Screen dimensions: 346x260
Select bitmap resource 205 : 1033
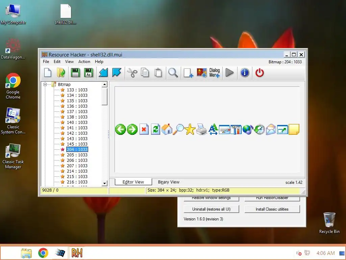77,155
